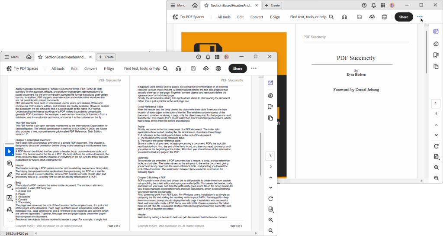This screenshot has width=443, height=236.
Task: Choose the Fill and sign tool
Action: [10, 210]
